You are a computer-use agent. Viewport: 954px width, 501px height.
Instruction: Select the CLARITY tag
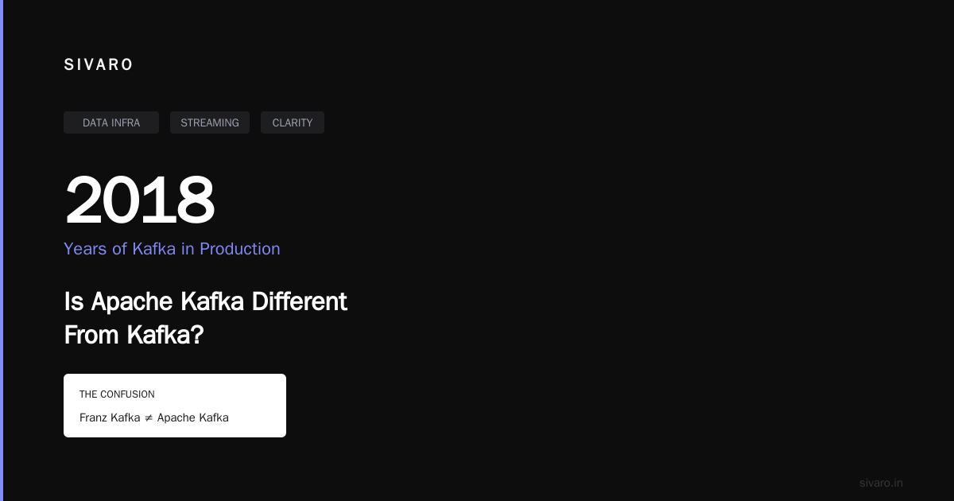point(293,122)
